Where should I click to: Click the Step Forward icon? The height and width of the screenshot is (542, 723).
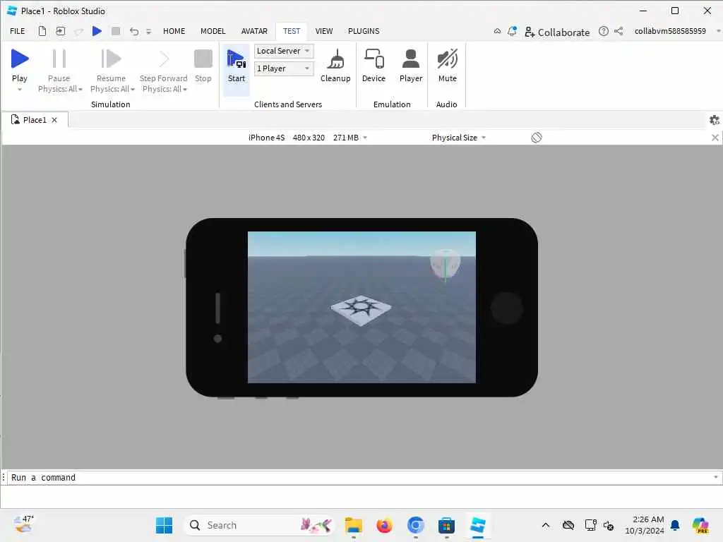164,59
